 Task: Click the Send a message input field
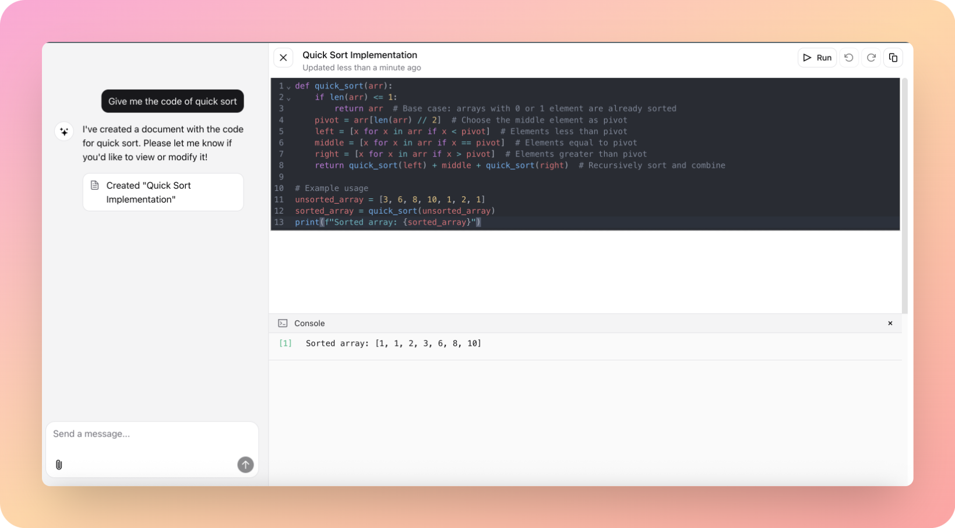click(151, 434)
